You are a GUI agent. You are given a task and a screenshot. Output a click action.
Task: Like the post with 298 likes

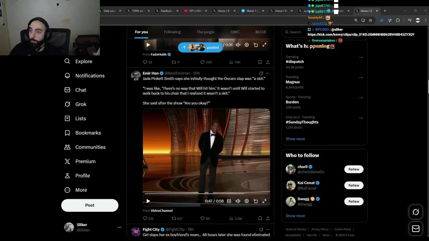coord(206,62)
